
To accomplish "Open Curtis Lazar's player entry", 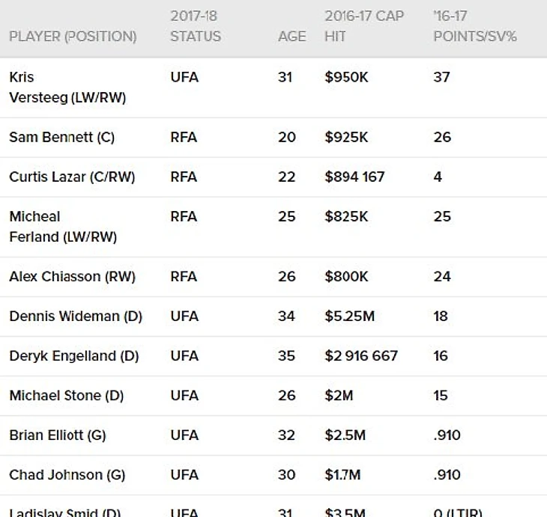I will pyautogui.click(x=73, y=177).
